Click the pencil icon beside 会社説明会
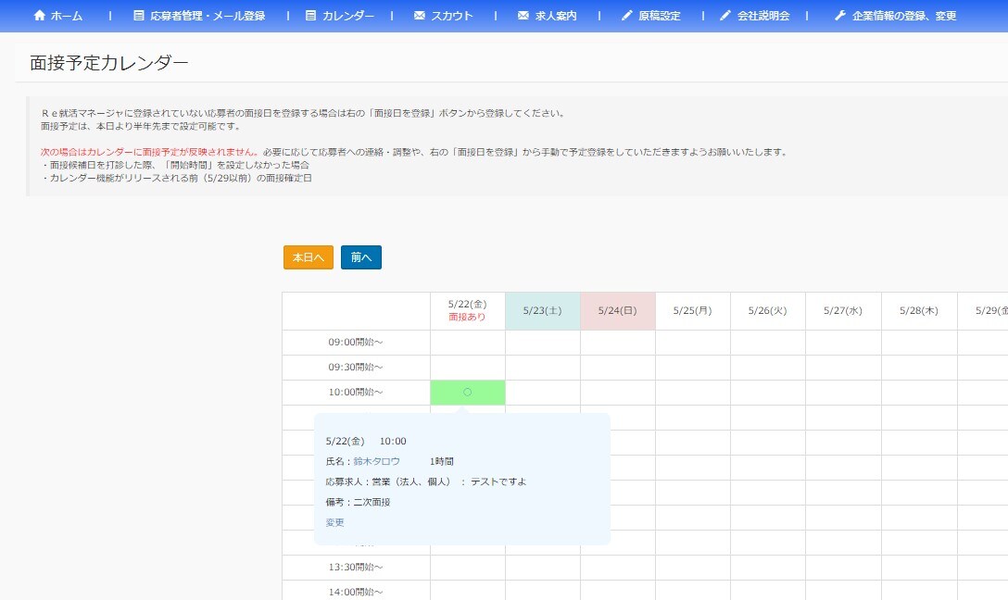Screen dimensions: 1008x600 point(725,16)
